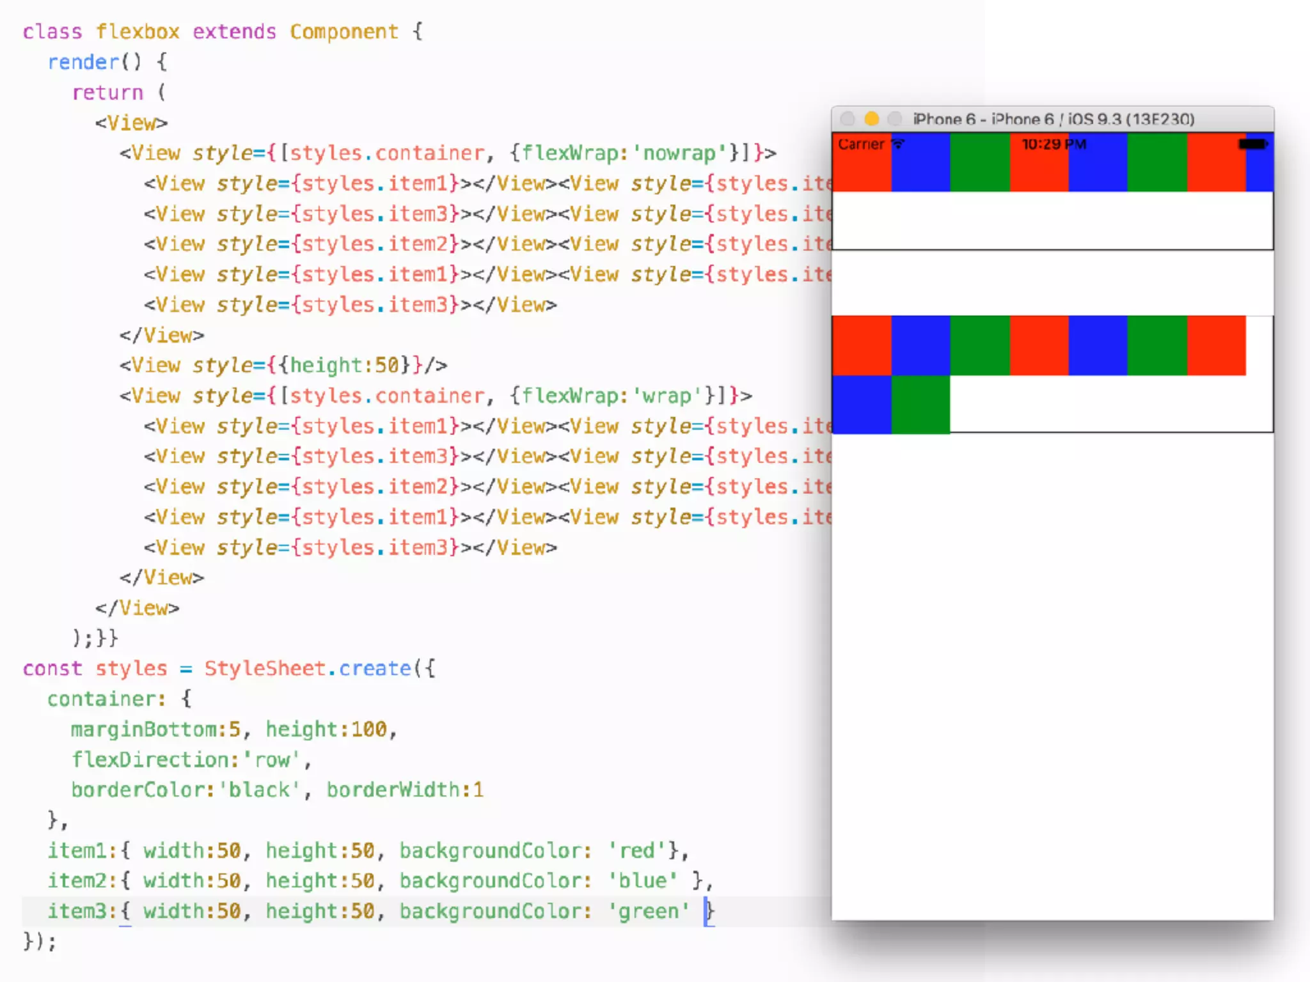
Task: Click the Component keyword in the class declaration
Action: pos(343,32)
